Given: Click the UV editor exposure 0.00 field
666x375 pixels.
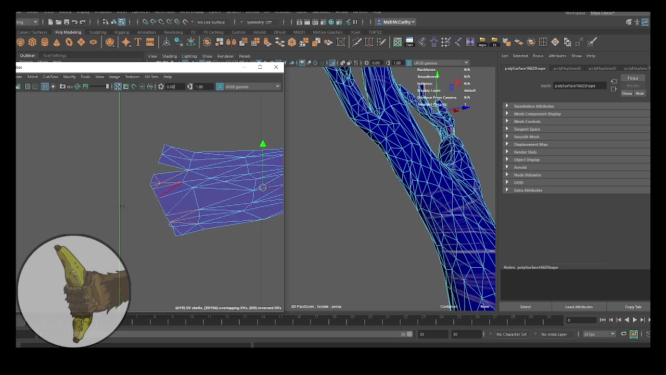Looking at the screenshot, I should [174, 86].
